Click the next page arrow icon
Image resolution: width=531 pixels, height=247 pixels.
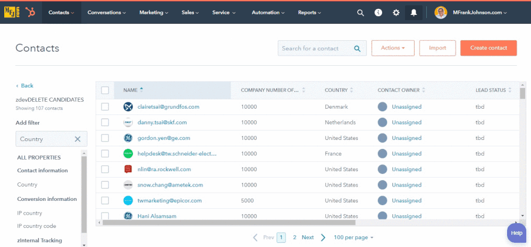point(323,237)
